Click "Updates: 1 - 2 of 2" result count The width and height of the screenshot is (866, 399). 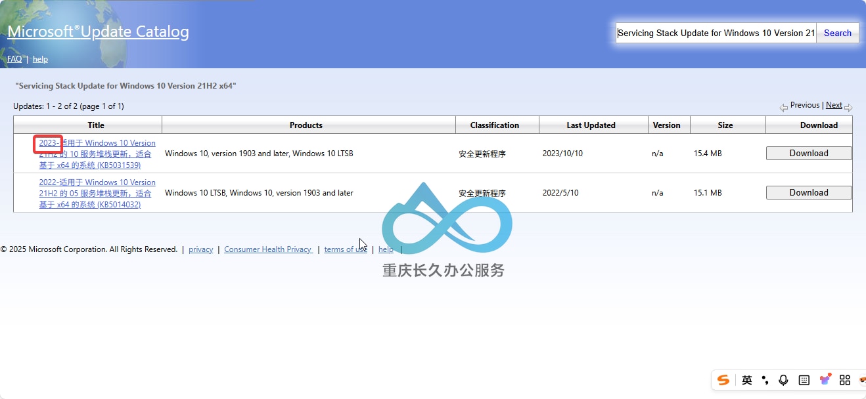tap(45, 106)
